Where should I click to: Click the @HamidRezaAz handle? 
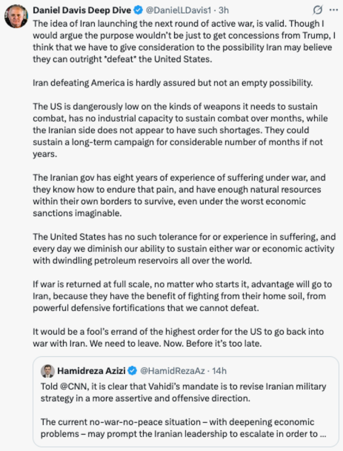point(172,371)
